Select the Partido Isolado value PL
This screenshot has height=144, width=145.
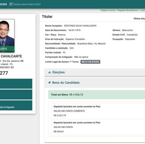click(64, 53)
